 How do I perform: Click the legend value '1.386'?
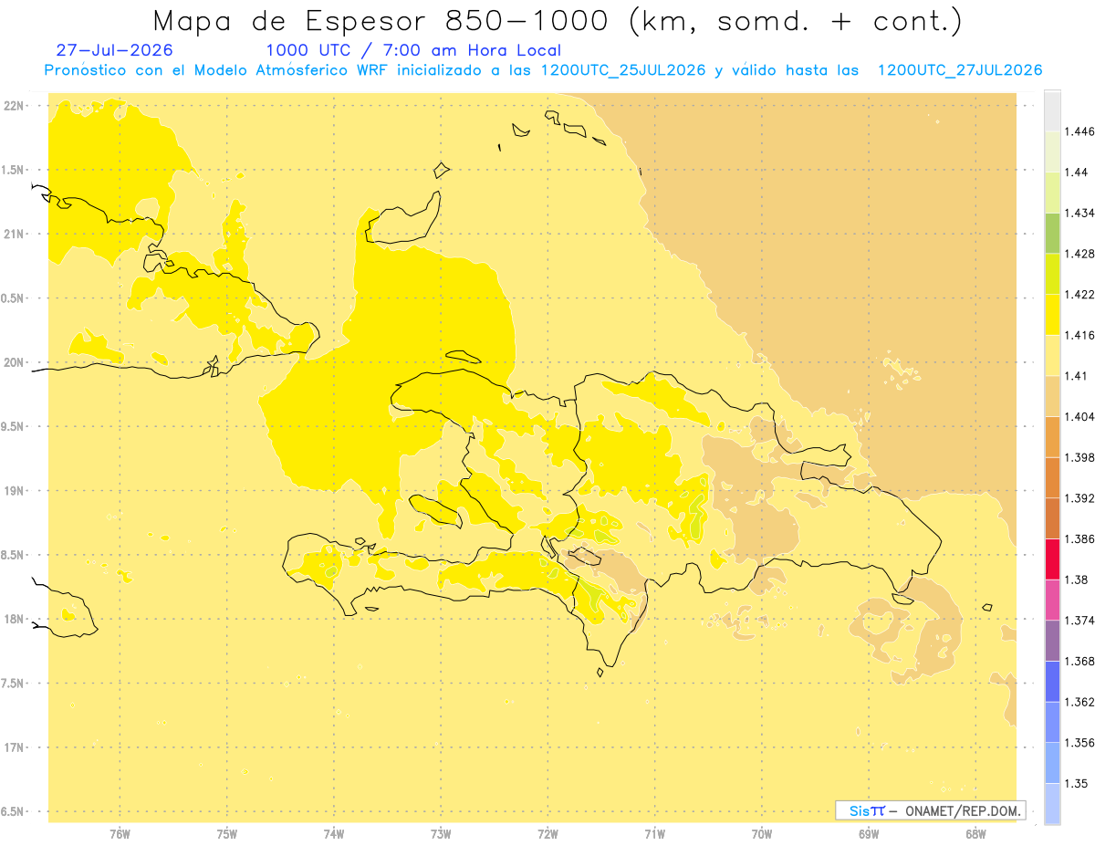pyautogui.click(x=1080, y=538)
